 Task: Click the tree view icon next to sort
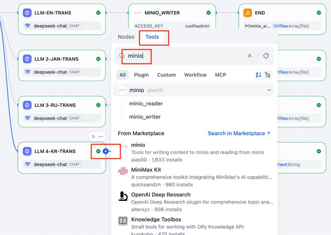coord(267,75)
